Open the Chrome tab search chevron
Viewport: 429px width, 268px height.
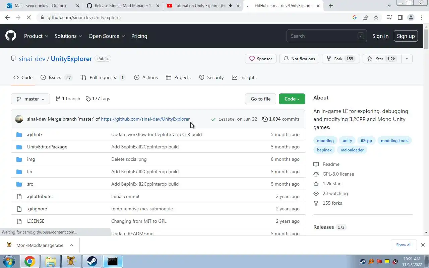tap(389, 6)
